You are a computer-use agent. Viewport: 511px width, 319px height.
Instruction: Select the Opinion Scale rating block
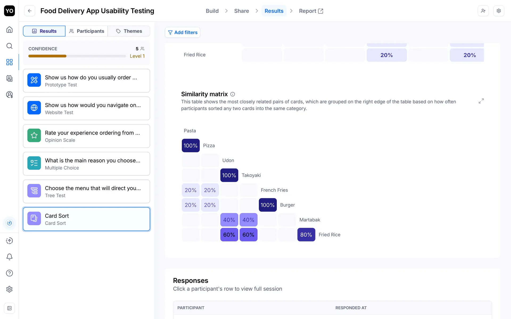pyautogui.click(x=86, y=136)
